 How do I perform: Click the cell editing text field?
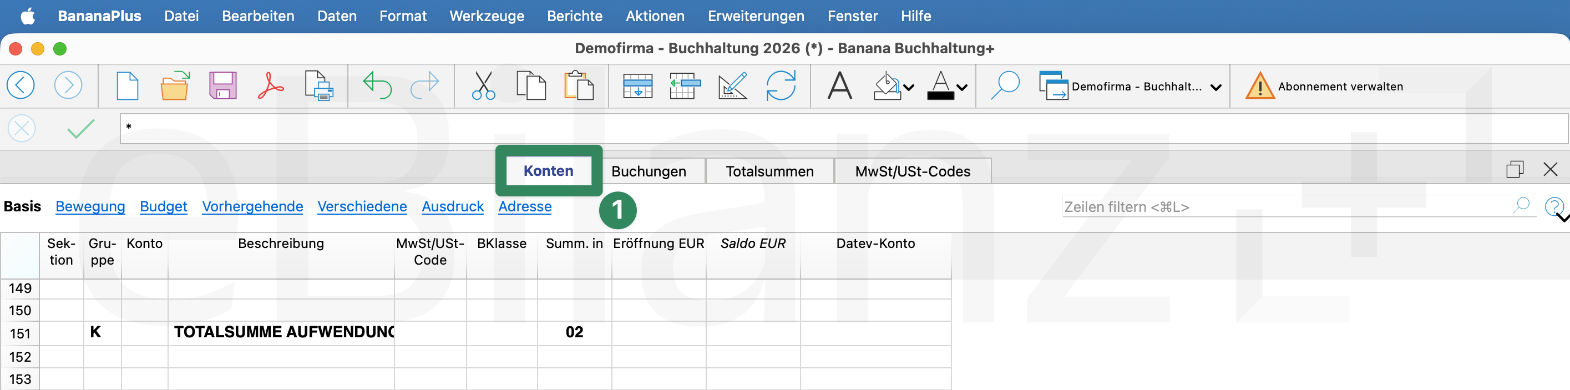coord(844,129)
